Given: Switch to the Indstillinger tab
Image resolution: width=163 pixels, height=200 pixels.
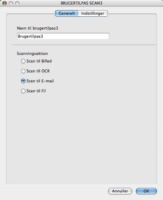Looking at the screenshot, I should (x=93, y=13).
